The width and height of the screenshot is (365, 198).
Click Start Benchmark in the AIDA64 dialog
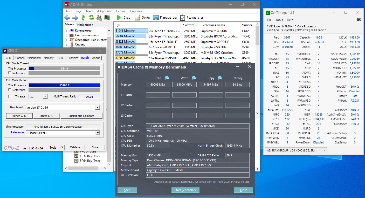pos(185,190)
